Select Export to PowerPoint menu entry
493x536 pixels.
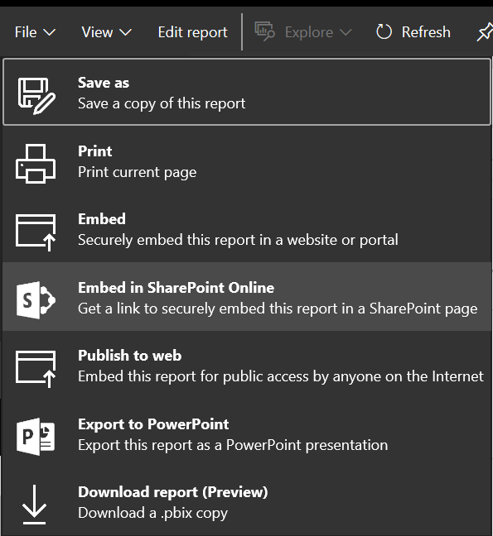click(247, 433)
